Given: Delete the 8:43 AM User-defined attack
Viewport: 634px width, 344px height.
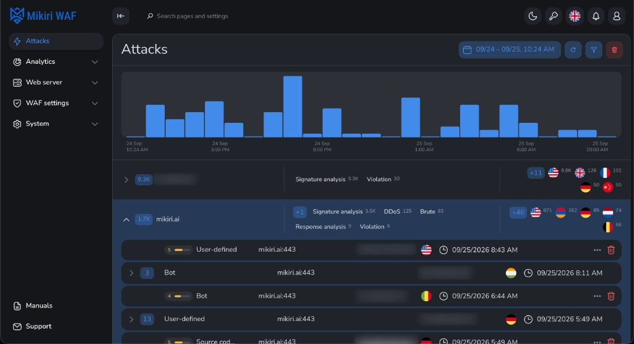Looking at the screenshot, I should pyautogui.click(x=611, y=250).
